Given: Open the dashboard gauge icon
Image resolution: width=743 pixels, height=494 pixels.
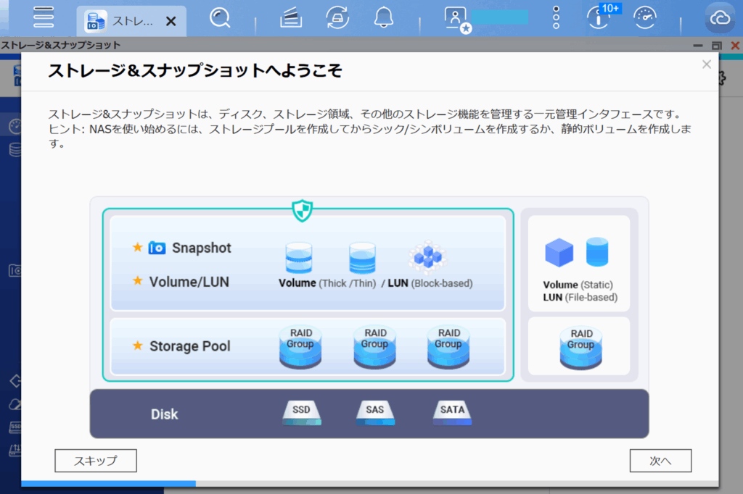Looking at the screenshot, I should tap(644, 17).
